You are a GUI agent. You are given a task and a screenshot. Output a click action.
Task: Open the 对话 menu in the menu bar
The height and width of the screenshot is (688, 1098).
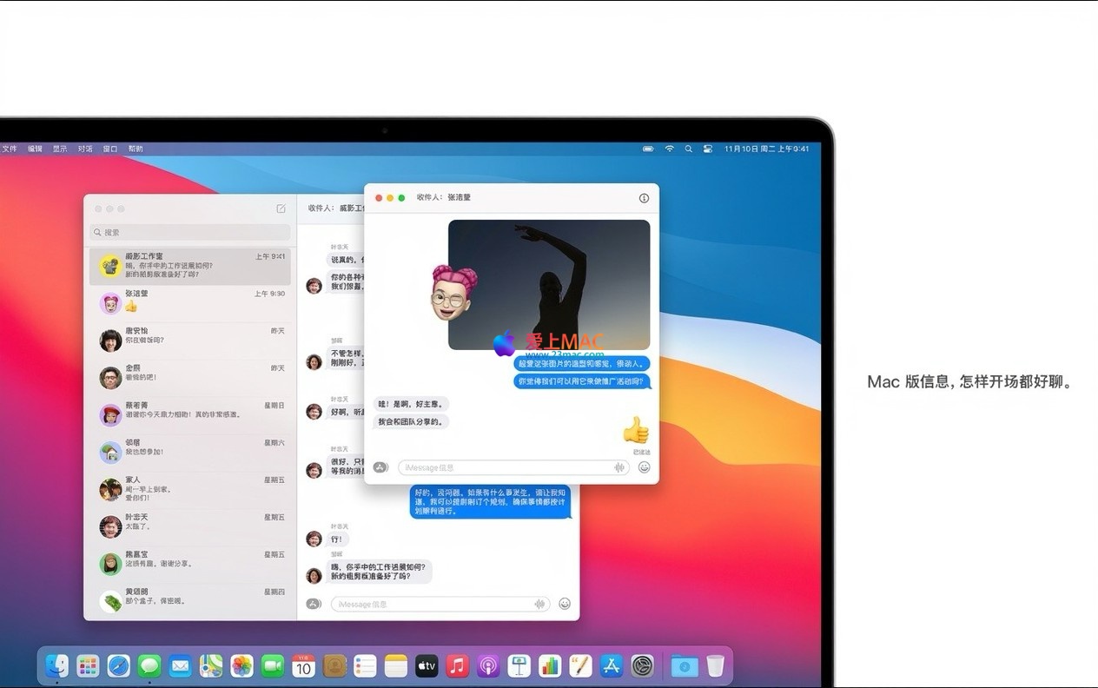[x=84, y=149]
